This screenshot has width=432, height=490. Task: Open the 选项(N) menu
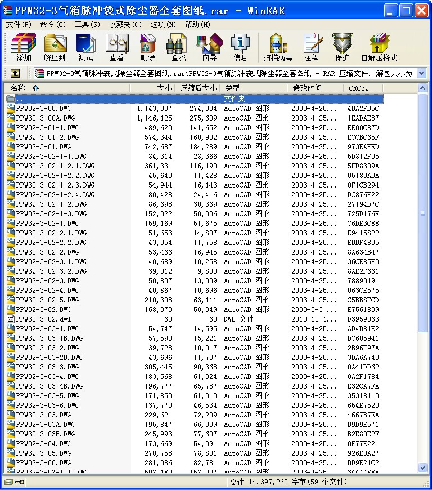[x=163, y=24]
